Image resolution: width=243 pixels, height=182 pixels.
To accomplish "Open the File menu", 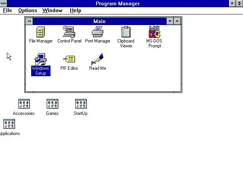I will 8,11.
